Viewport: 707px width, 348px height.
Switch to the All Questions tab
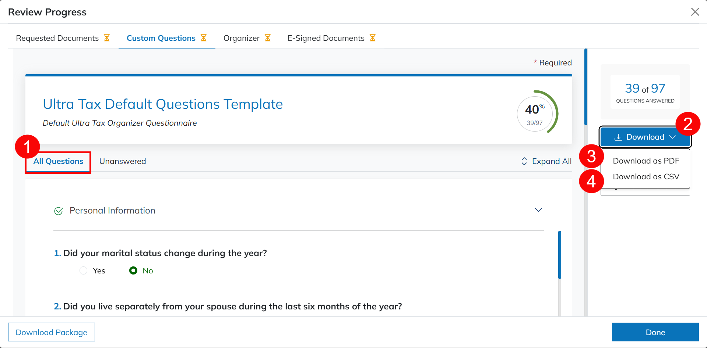pyautogui.click(x=58, y=161)
